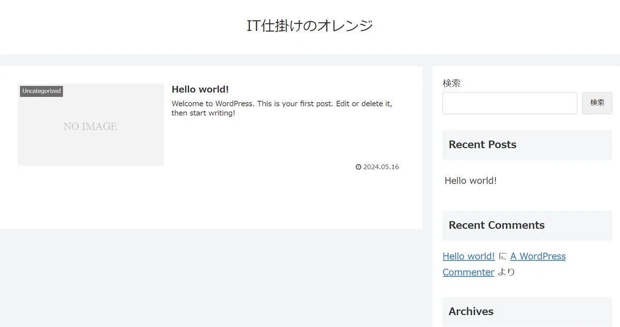The image size is (620, 327).
Task: Click the Archives heading
Action: (x=471, y=312)
